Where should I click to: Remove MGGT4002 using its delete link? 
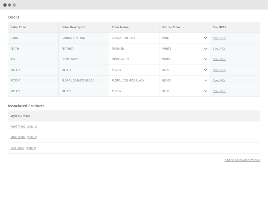(x=32, y=137)
